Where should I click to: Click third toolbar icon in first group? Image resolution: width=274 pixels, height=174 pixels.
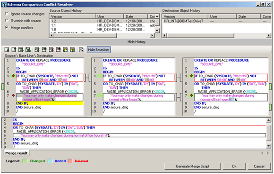21,50
